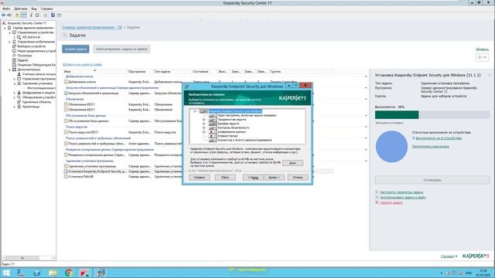Click the blue Help toolbar icon
The image size is (495, 278).
point(53,15)
